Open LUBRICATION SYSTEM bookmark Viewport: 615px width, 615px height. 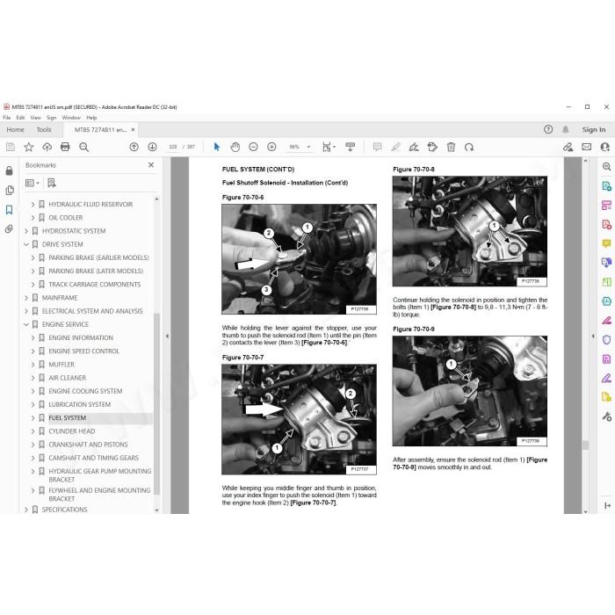(80, 404)
